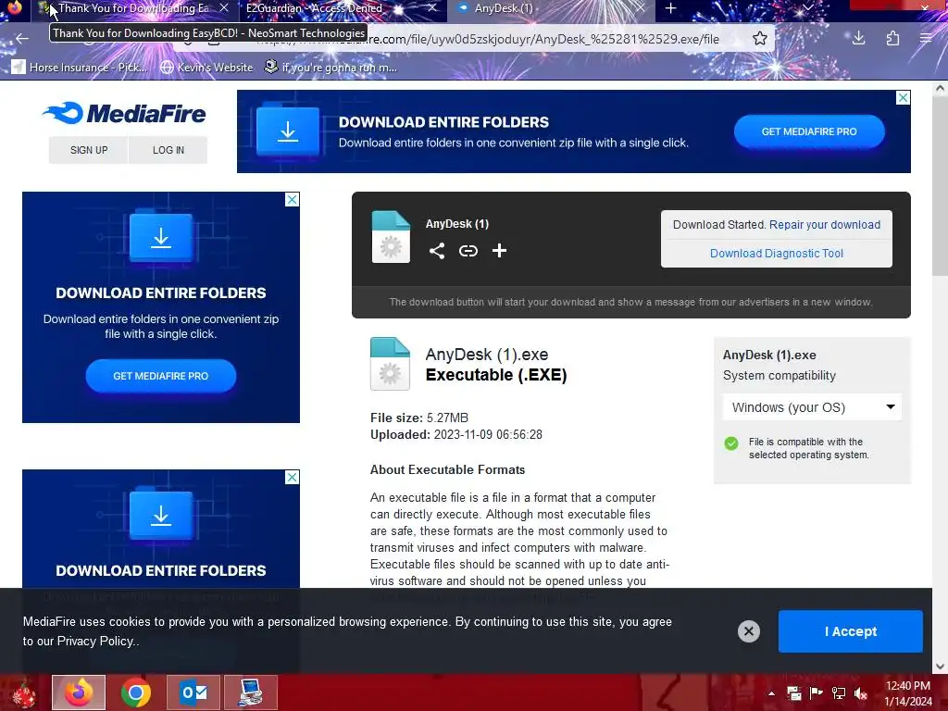The image size is (948, 711).
Task: Open a new tab with the plus button
Action: click(x=670, y=8)
